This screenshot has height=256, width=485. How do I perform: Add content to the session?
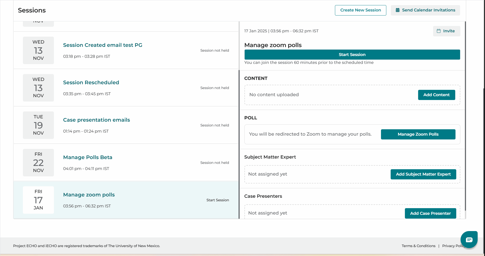pyautogui.click(x=436, y=95)
